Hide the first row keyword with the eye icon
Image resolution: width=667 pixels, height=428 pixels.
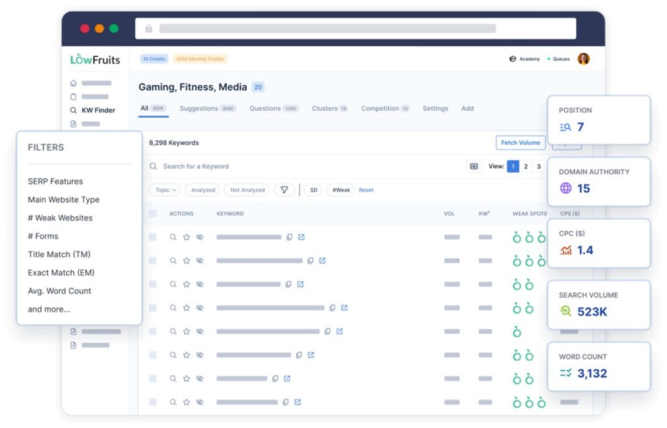pos(199,237)
